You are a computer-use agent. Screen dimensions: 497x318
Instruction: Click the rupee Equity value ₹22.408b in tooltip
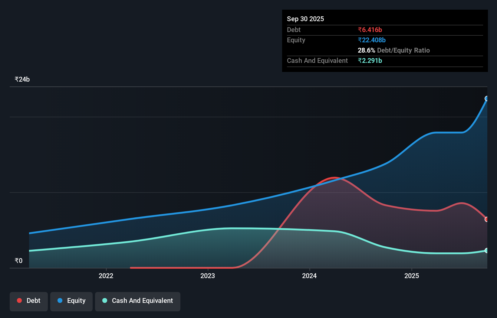[x=372, y=40]
